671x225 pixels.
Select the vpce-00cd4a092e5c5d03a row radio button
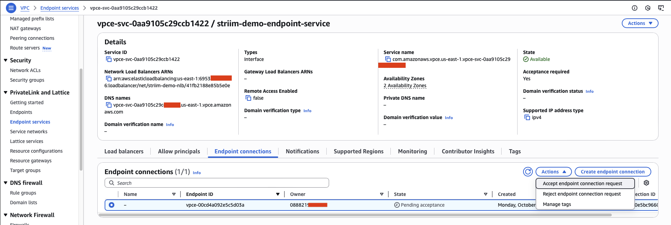click(x=112, y=205)
